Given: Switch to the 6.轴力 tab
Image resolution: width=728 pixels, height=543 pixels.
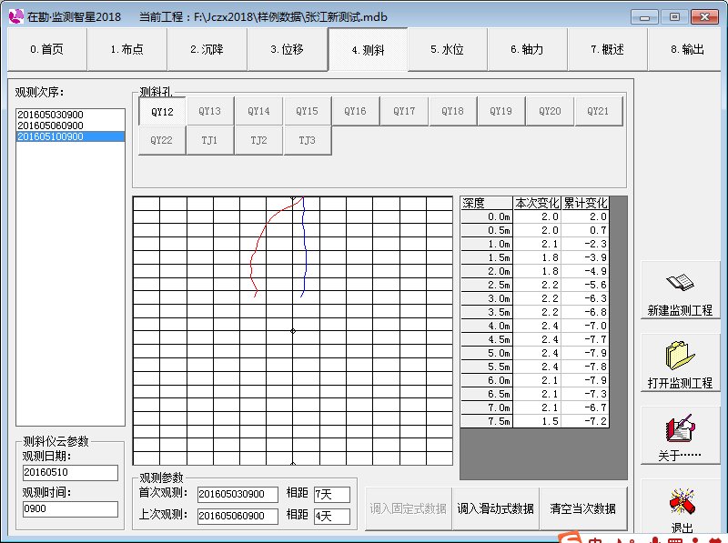Looking at the screenshot, I should pos(528,49).
